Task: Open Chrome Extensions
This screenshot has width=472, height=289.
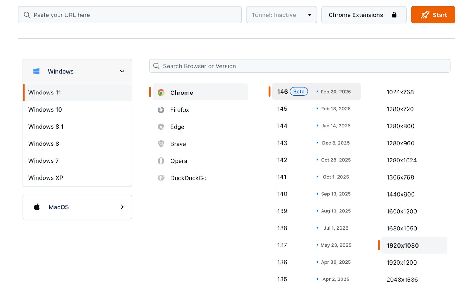Action: tap(356, 15)
